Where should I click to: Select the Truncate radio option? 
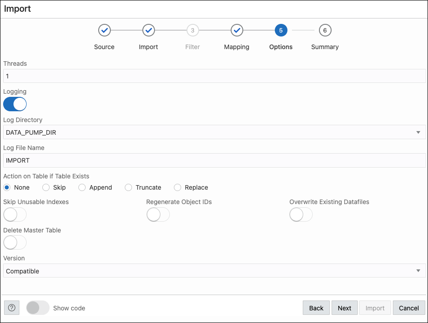pyautogui.click(x=128, y=187)
